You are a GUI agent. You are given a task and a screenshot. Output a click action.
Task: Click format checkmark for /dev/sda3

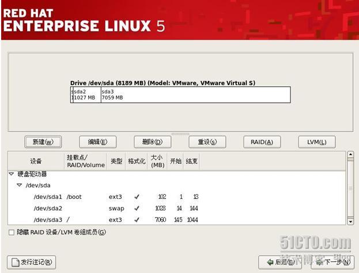[137, 220]
